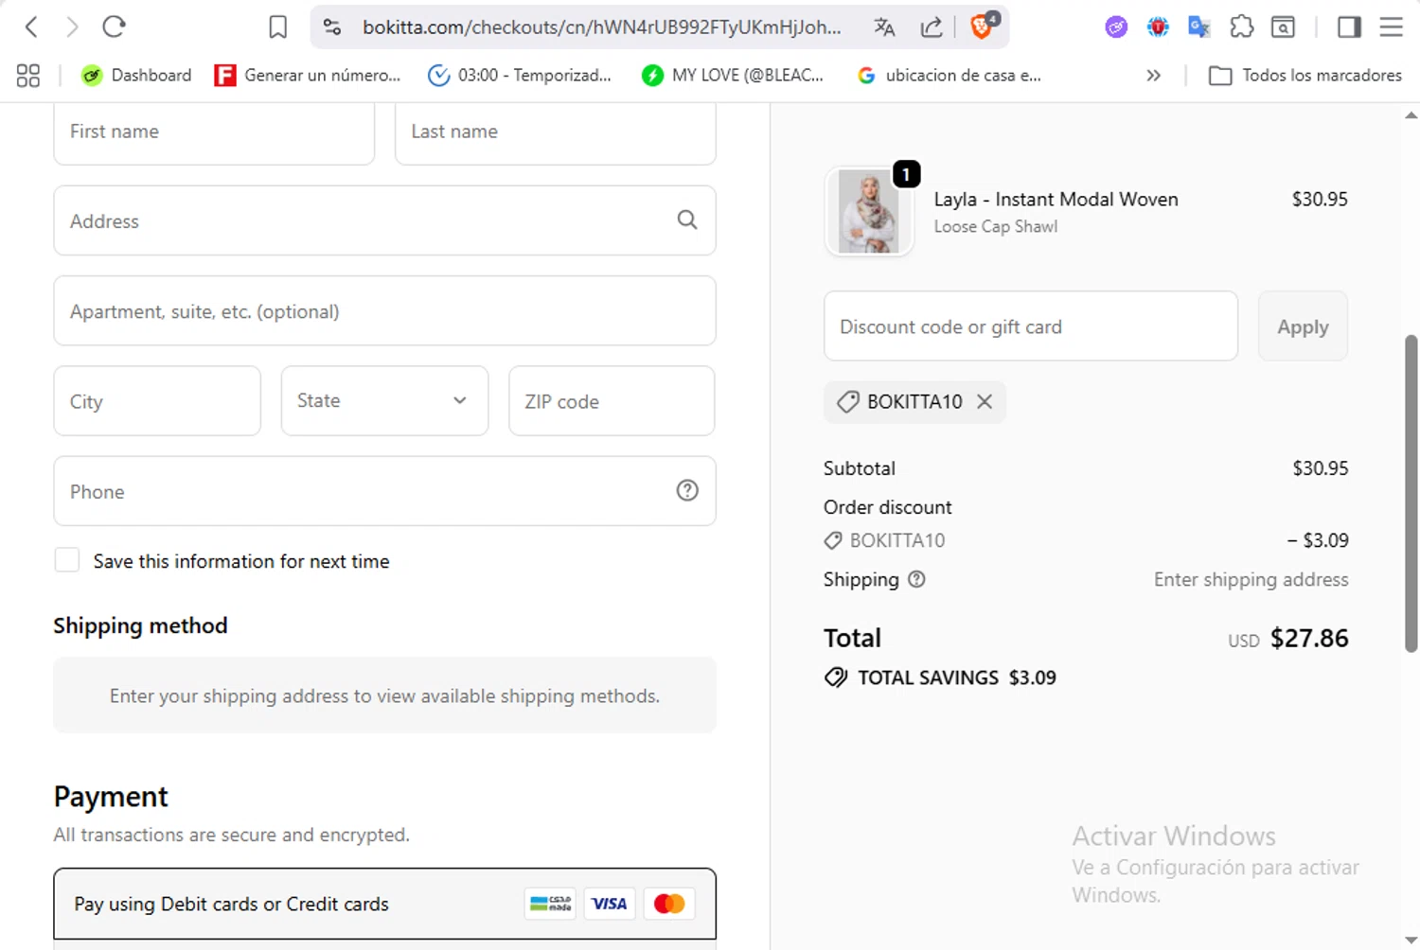Open the ubicacion de casa bookmark
Image resolution: width=1420 pixels, height=950 pixels.
[x=949, y=76]
